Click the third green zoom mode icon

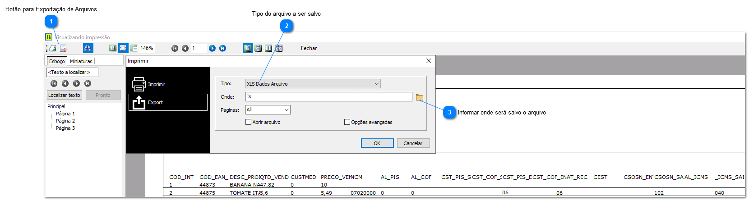(134, 48)
